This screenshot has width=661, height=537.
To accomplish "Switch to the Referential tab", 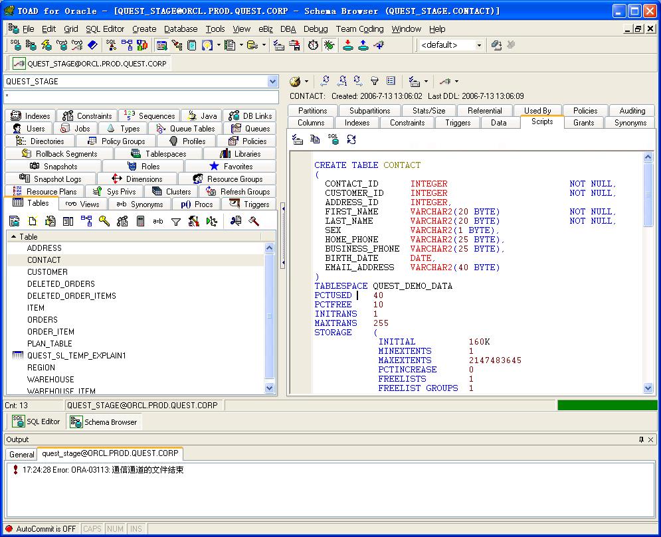I will [x=484, y=111].
